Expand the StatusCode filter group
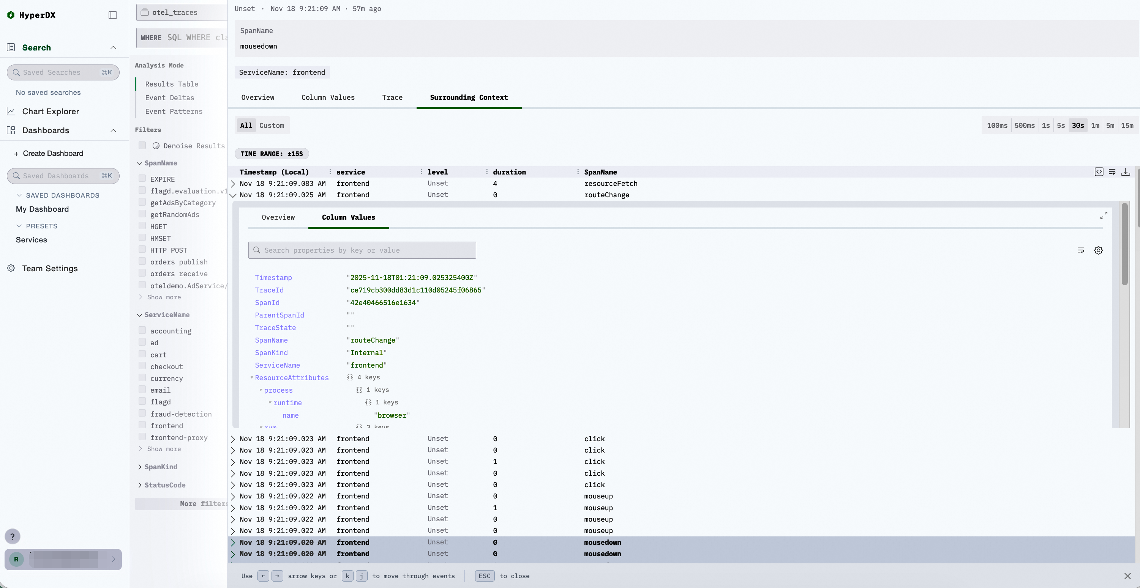Screen dimensions: 1140x588 (165, 485)
